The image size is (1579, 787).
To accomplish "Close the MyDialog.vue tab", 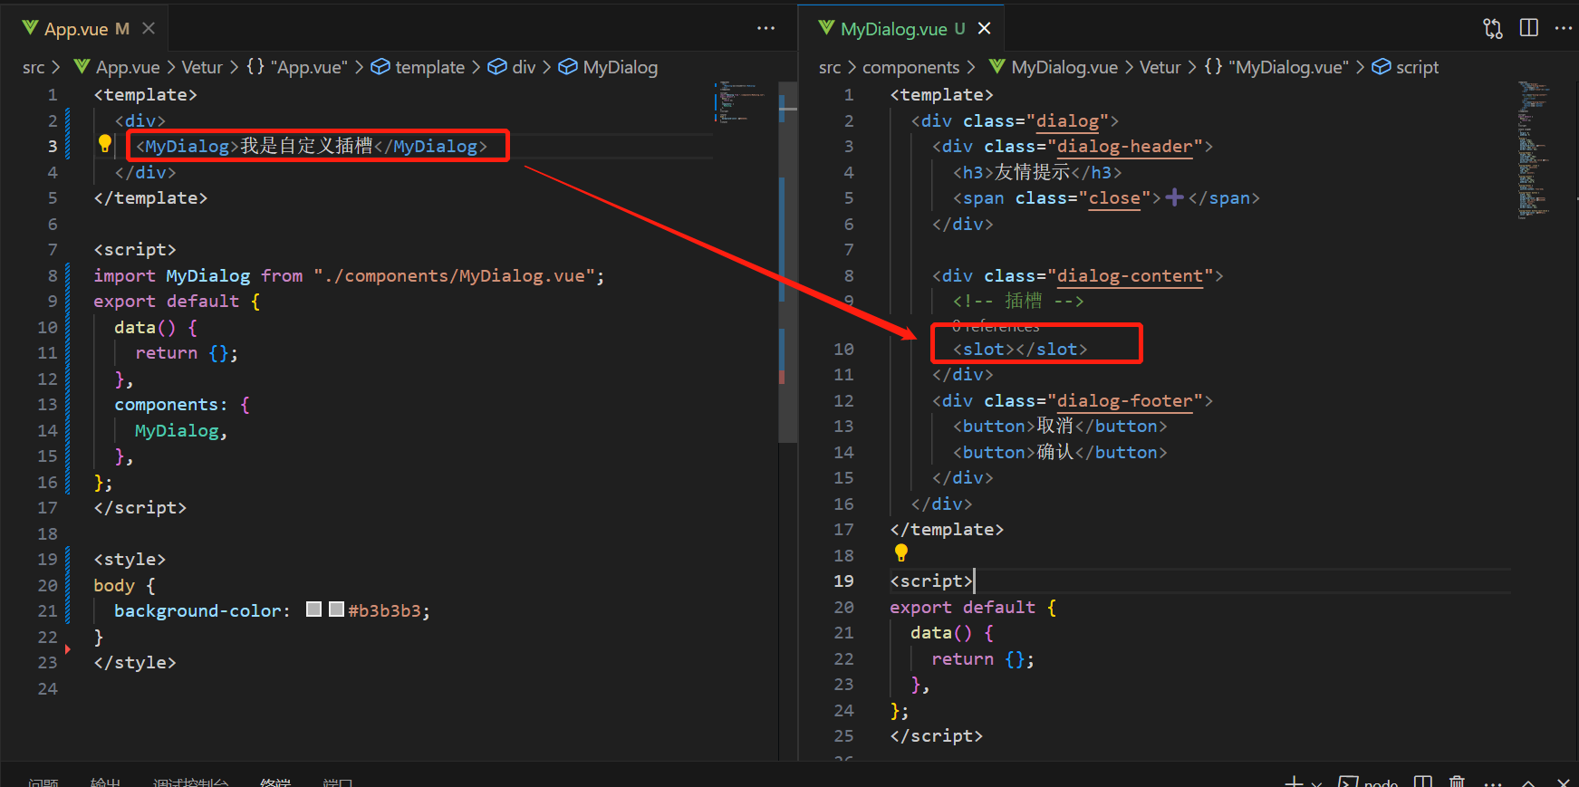I will tap(985, 29).
